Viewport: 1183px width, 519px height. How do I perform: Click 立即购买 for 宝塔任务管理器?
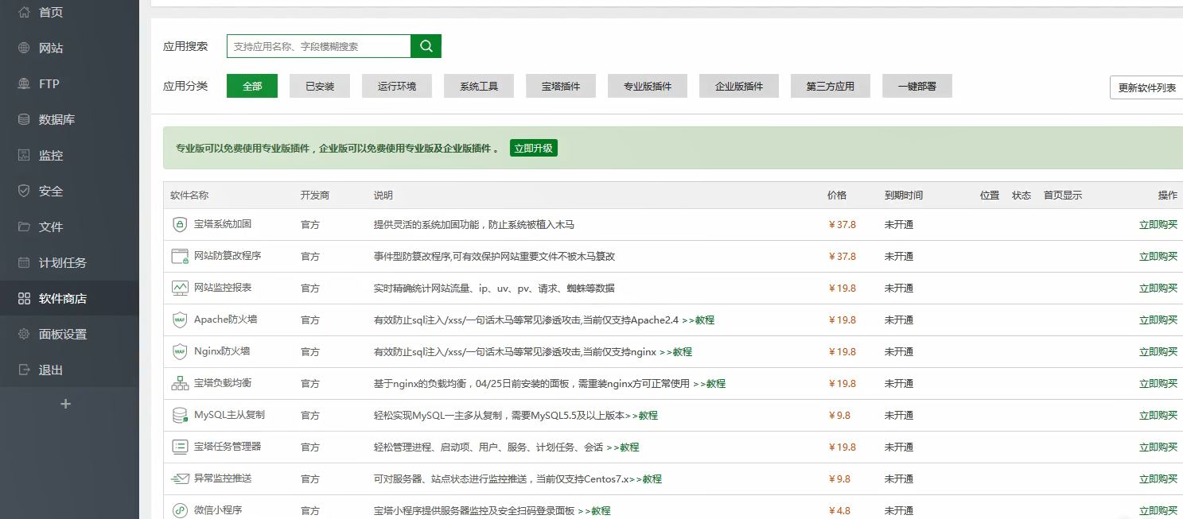(x=1158, y=447)
